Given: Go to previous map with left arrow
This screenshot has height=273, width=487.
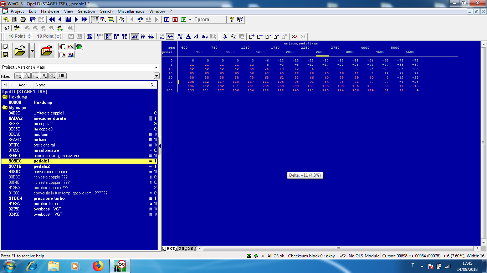Looking at the screenshot, I should 60,19.
